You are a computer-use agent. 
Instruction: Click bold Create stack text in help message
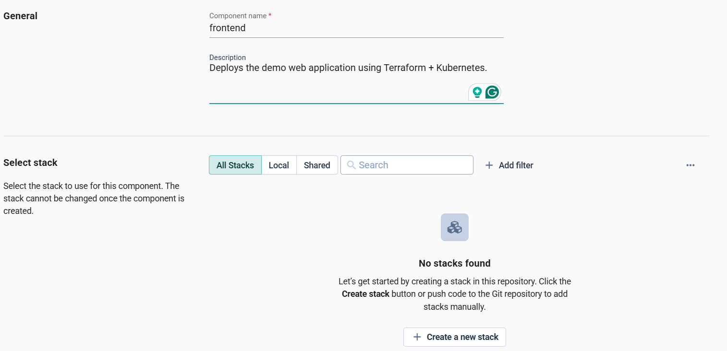365,294
